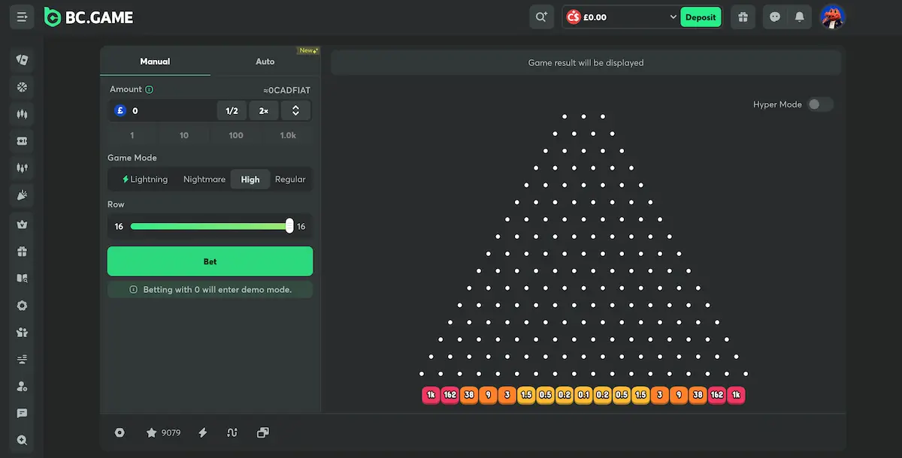Open the chat bubble icon in the header
This screenshot has width=902, height=458.
(x=775, y=17)
